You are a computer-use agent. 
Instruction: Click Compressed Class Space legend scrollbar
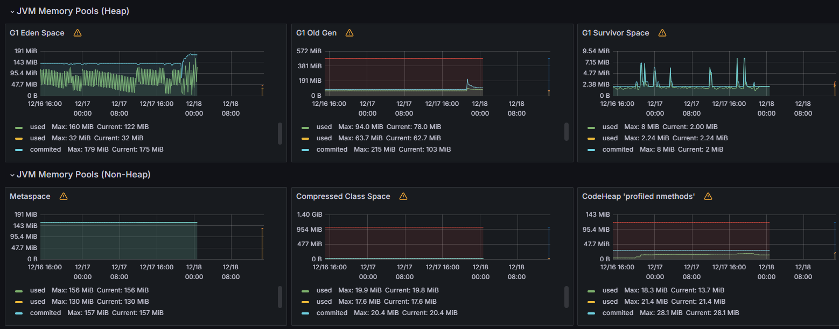tap(567, 297)
